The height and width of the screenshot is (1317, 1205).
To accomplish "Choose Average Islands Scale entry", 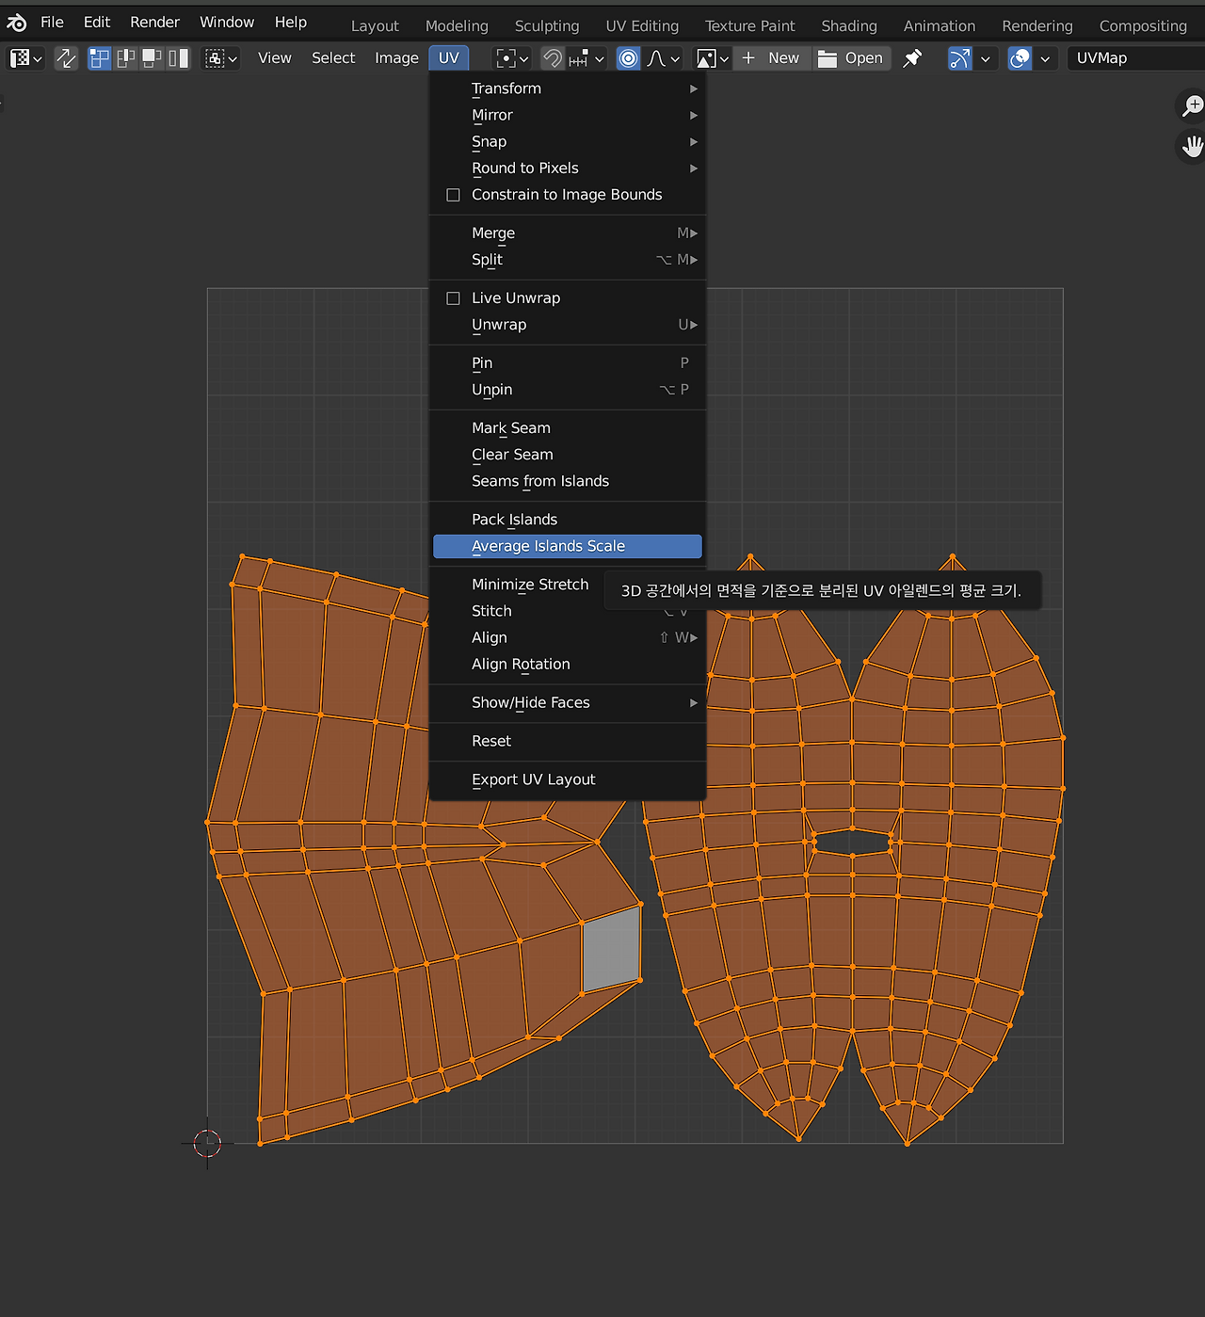I will click(568, 546).
